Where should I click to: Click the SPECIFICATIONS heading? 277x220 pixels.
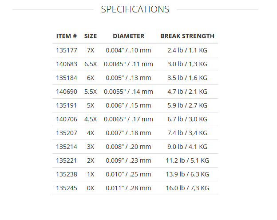tap(135, 9)
